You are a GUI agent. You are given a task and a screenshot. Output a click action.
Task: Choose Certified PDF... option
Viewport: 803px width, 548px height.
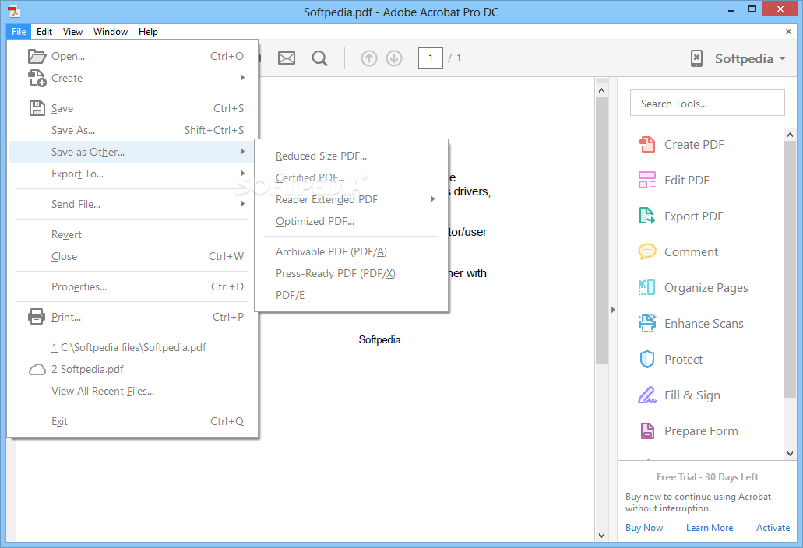coord(351,178)
